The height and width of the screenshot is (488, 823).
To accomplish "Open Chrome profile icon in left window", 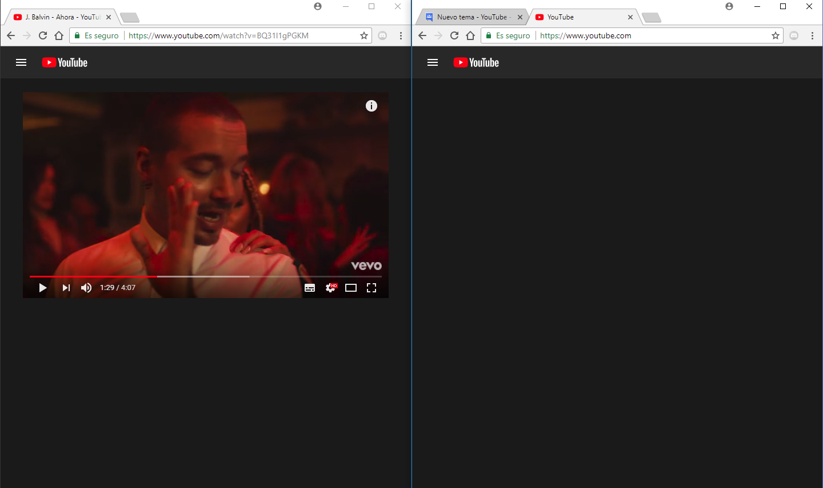I will click(x=318, y=6).
